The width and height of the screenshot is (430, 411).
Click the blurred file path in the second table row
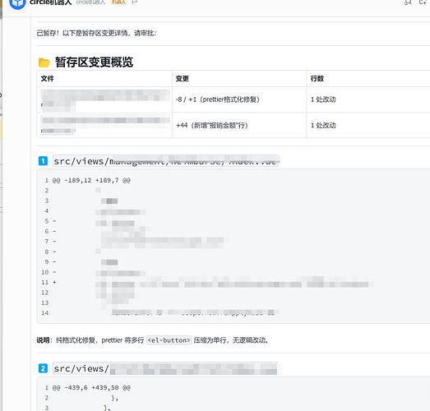(x=105, y=125)
